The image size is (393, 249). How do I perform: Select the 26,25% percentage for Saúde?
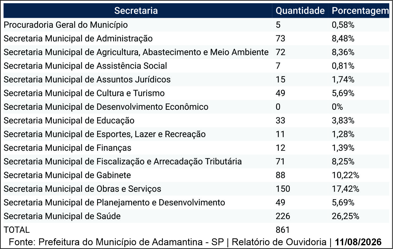pos(346,216)
